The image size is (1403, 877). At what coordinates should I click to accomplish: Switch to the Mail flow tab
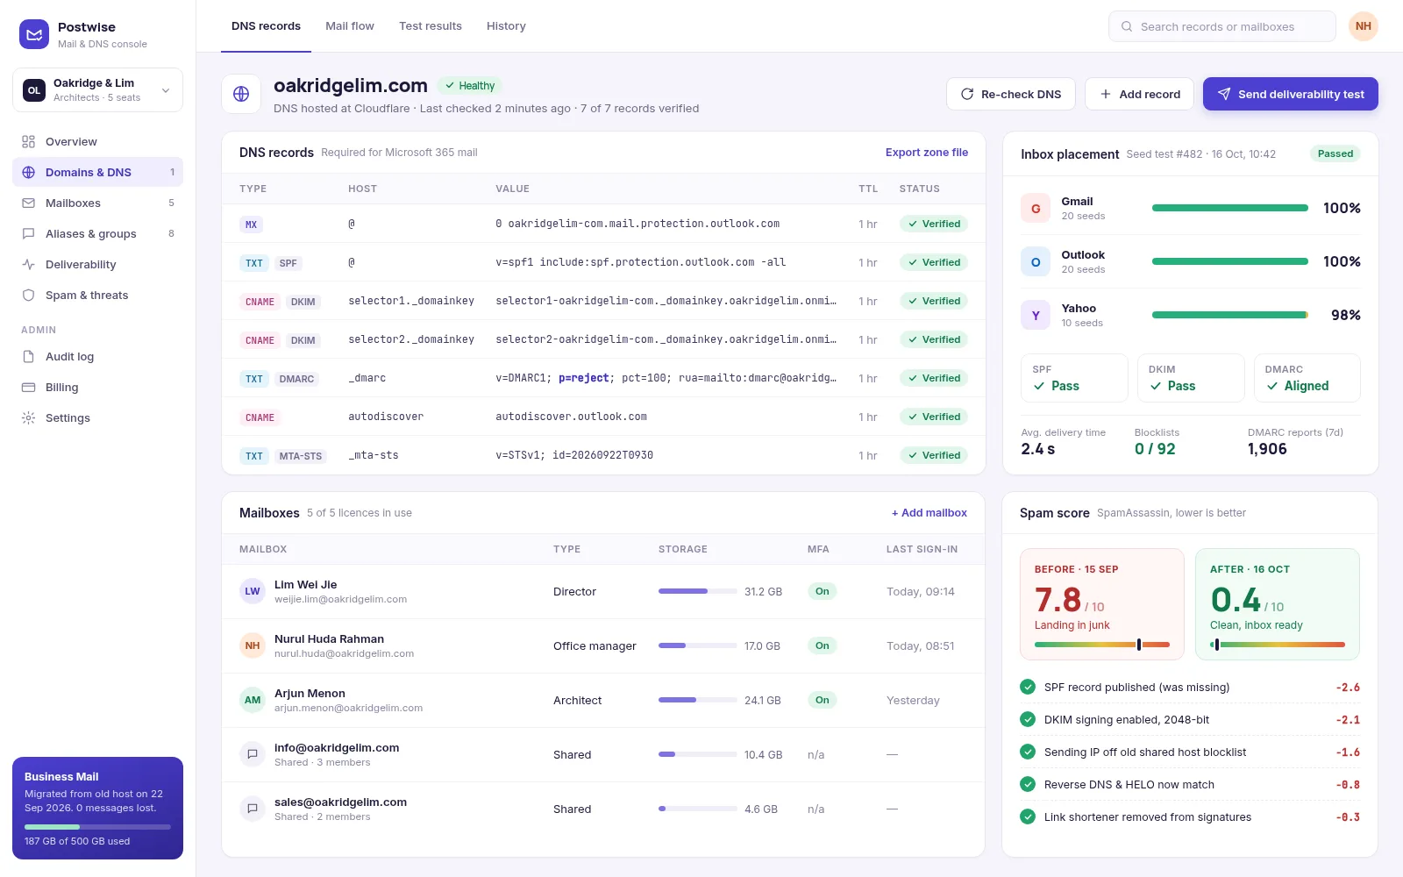click(x=350, y=26)
